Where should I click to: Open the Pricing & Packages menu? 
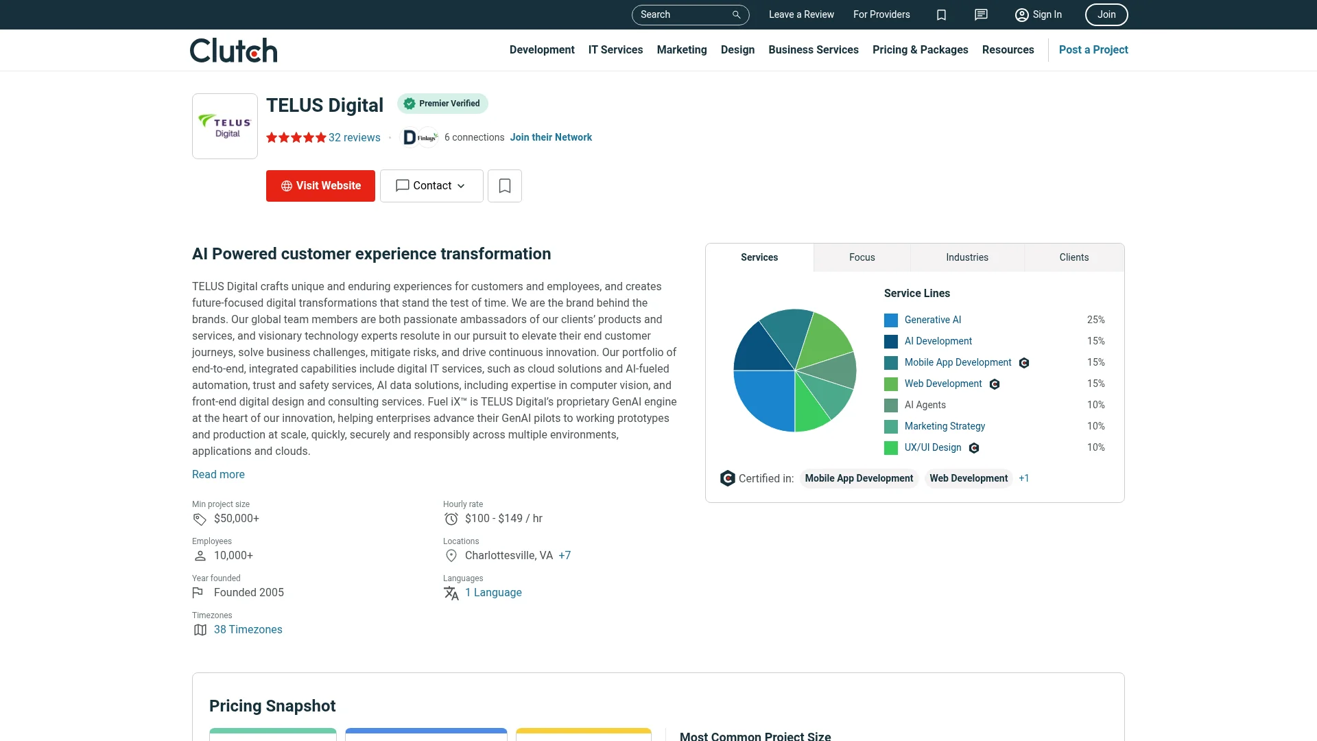pos(921,50)
